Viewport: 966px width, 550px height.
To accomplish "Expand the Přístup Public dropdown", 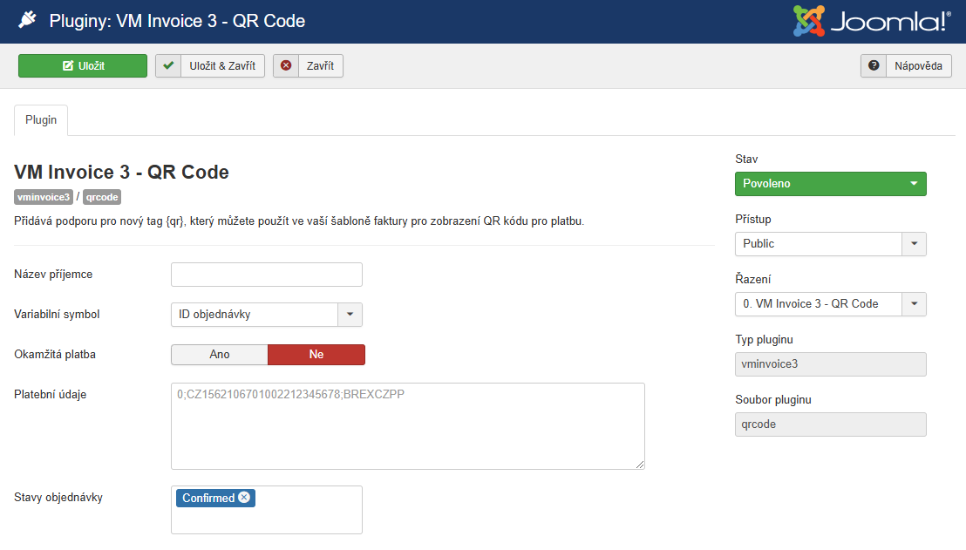I will 831,244.
